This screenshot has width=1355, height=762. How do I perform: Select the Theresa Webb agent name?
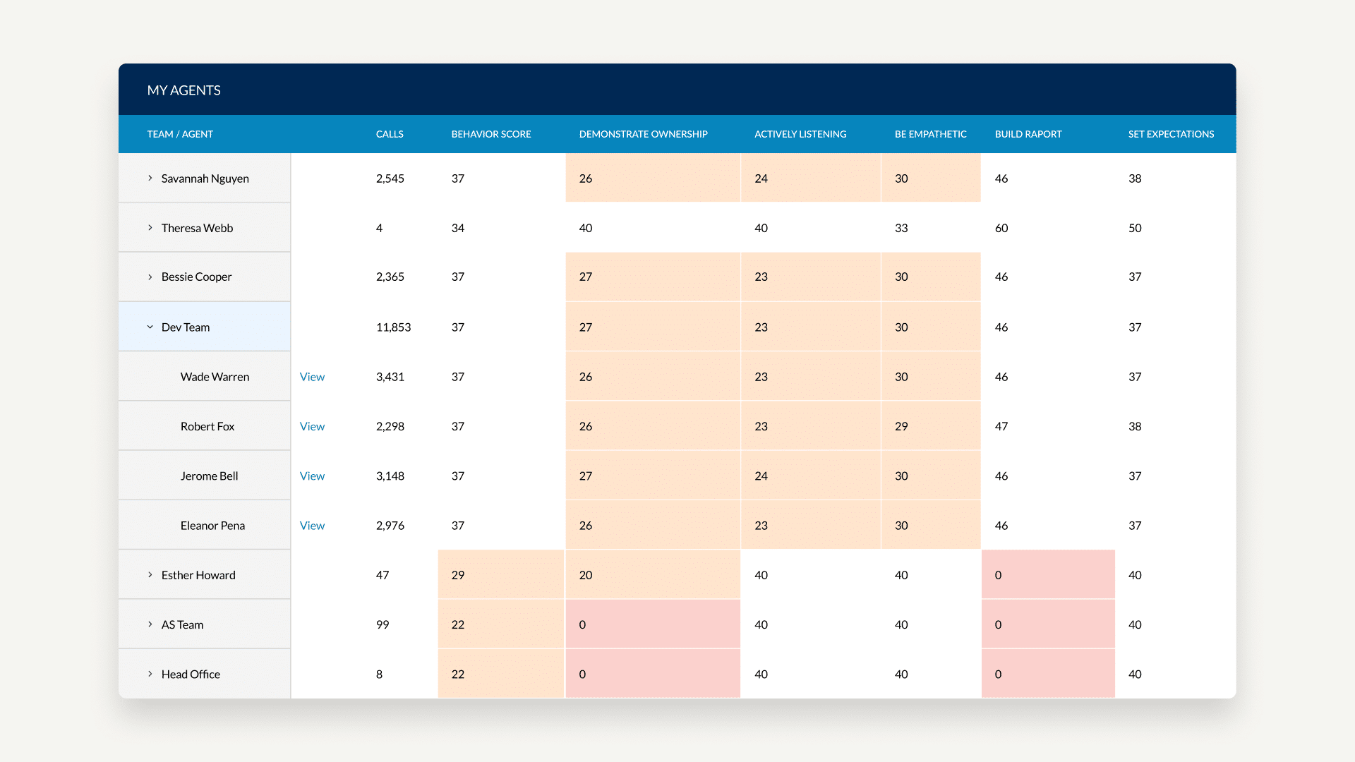(x=197, y=228)
